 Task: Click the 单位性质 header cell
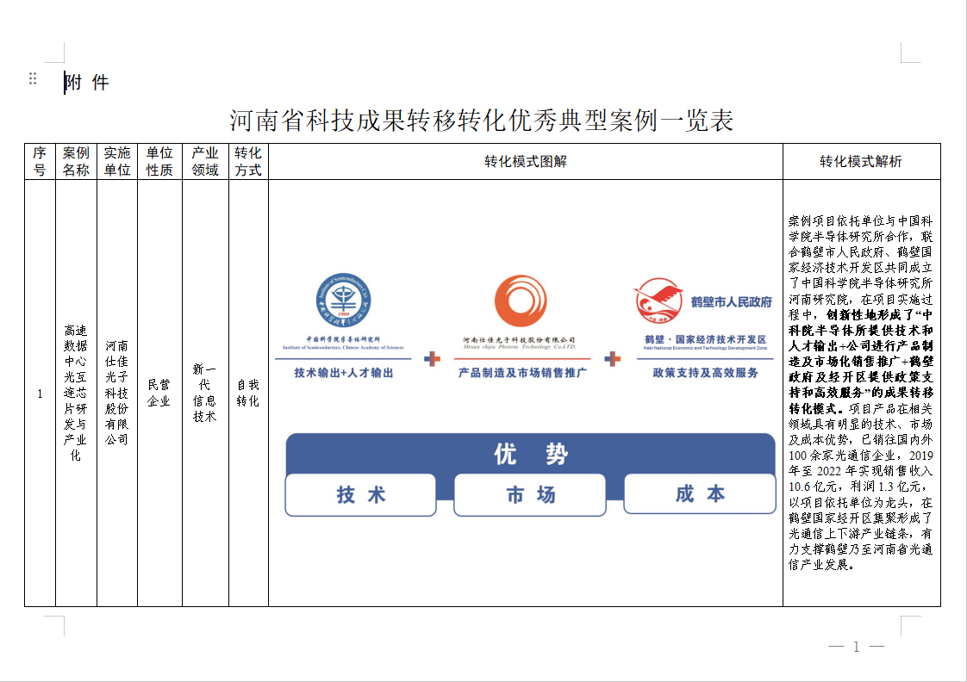coord(159,162)
